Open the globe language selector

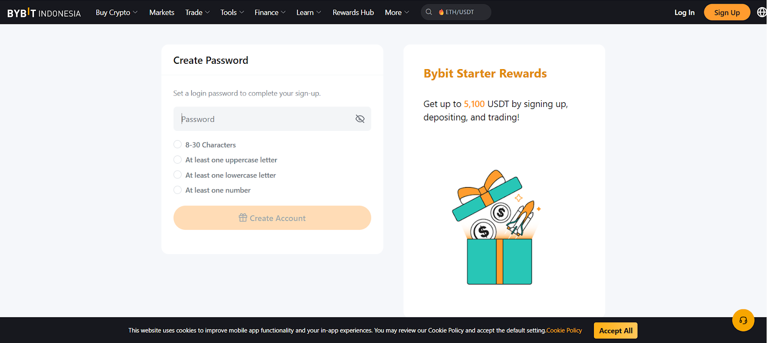click(x=761, y=12)
